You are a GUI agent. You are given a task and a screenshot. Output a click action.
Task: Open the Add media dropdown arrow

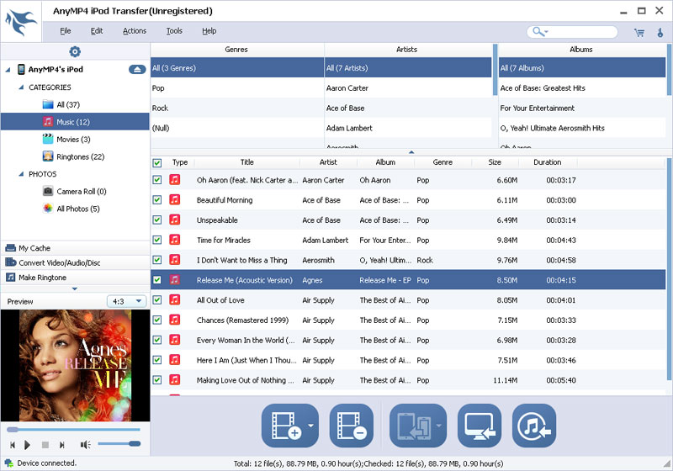click(310, 426)
